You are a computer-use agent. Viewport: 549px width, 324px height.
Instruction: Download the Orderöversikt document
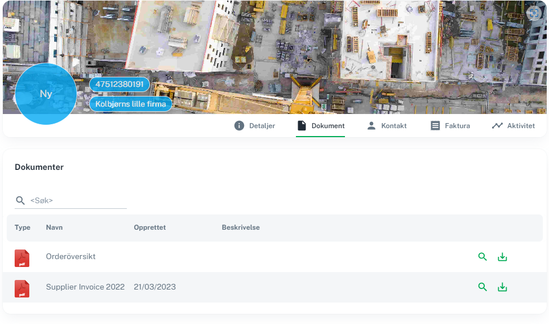point(502,257)
